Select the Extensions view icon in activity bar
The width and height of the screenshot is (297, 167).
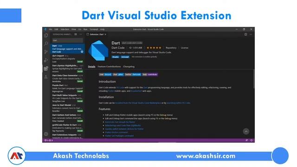pyautogui.click(x=46, y=68)
